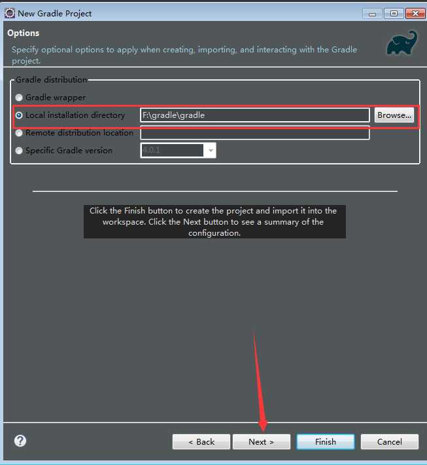The width and height of the screenshot is (427, 465).
Task: Click the Options heading text
Action: 23,33
